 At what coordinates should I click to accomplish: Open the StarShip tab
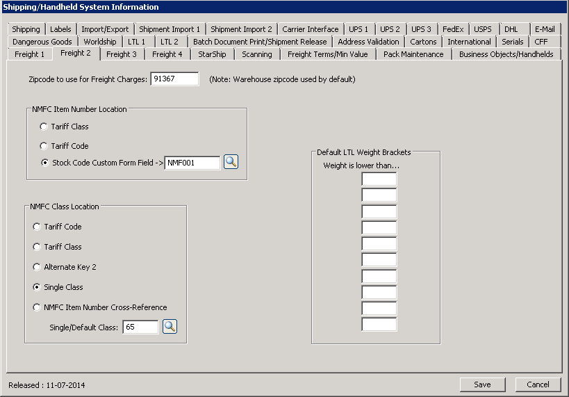(212, 54)
